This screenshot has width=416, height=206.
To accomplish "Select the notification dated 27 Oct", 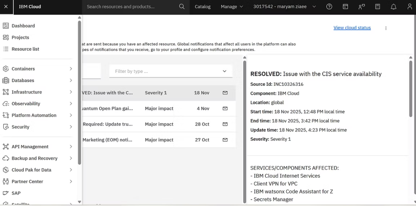I will pos(159,140).
